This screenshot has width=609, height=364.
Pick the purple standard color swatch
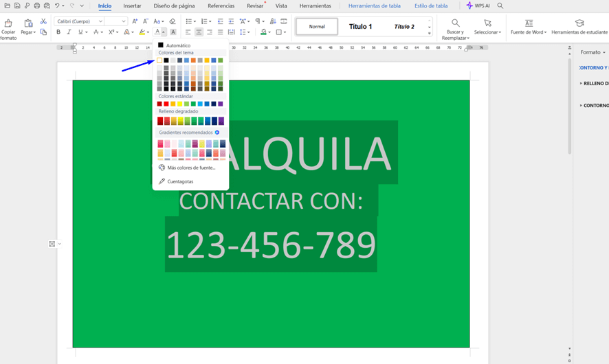click(x=221, y=104)
